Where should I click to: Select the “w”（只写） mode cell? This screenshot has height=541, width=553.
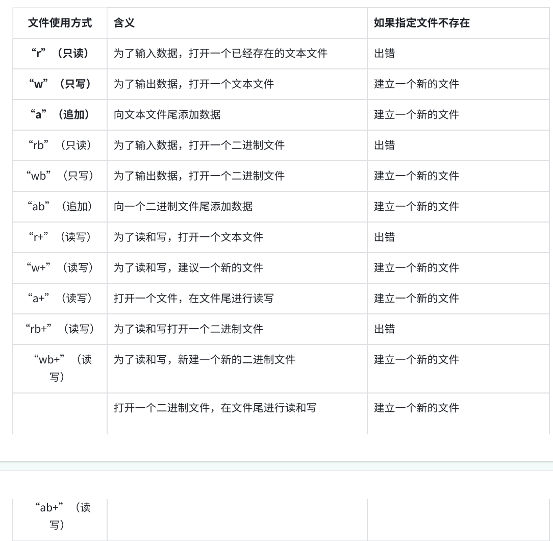point(60,84)
